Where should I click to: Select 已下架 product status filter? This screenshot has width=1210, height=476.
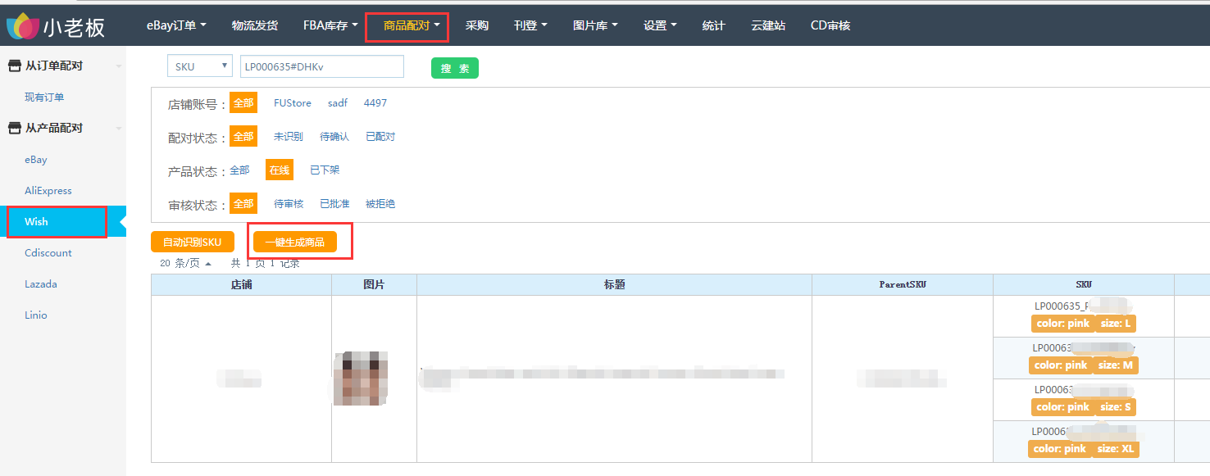pos(324,170)
